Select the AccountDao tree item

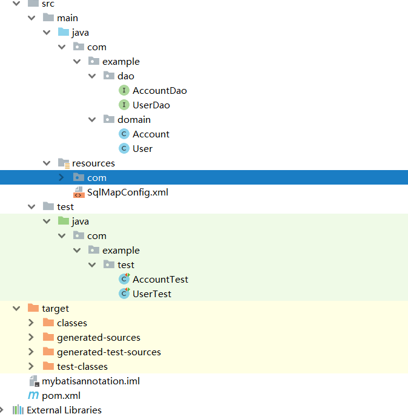160,91
